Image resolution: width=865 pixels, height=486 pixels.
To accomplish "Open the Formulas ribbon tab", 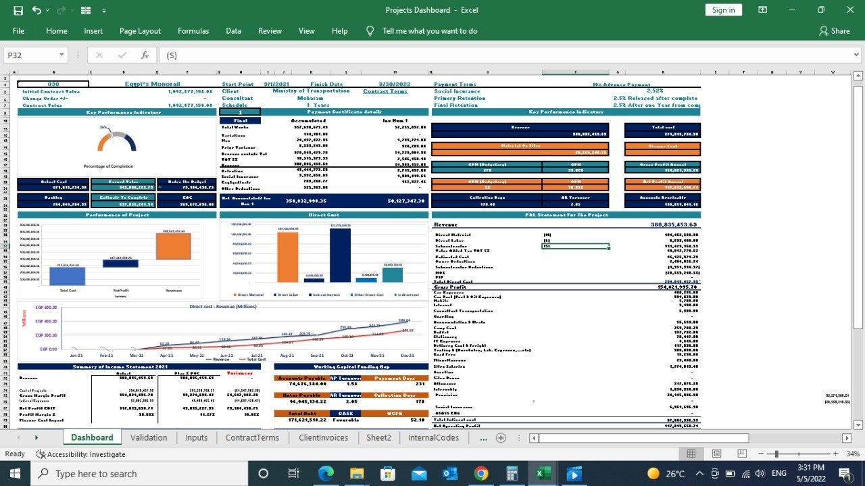I will (x=193, y=31).
